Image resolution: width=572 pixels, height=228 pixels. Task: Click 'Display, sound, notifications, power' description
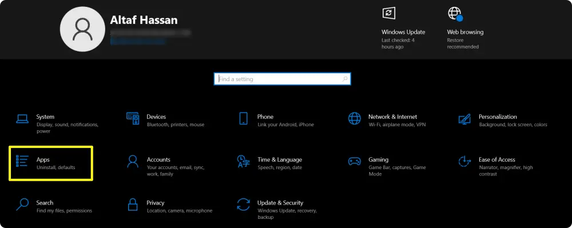tap(67, 128)
